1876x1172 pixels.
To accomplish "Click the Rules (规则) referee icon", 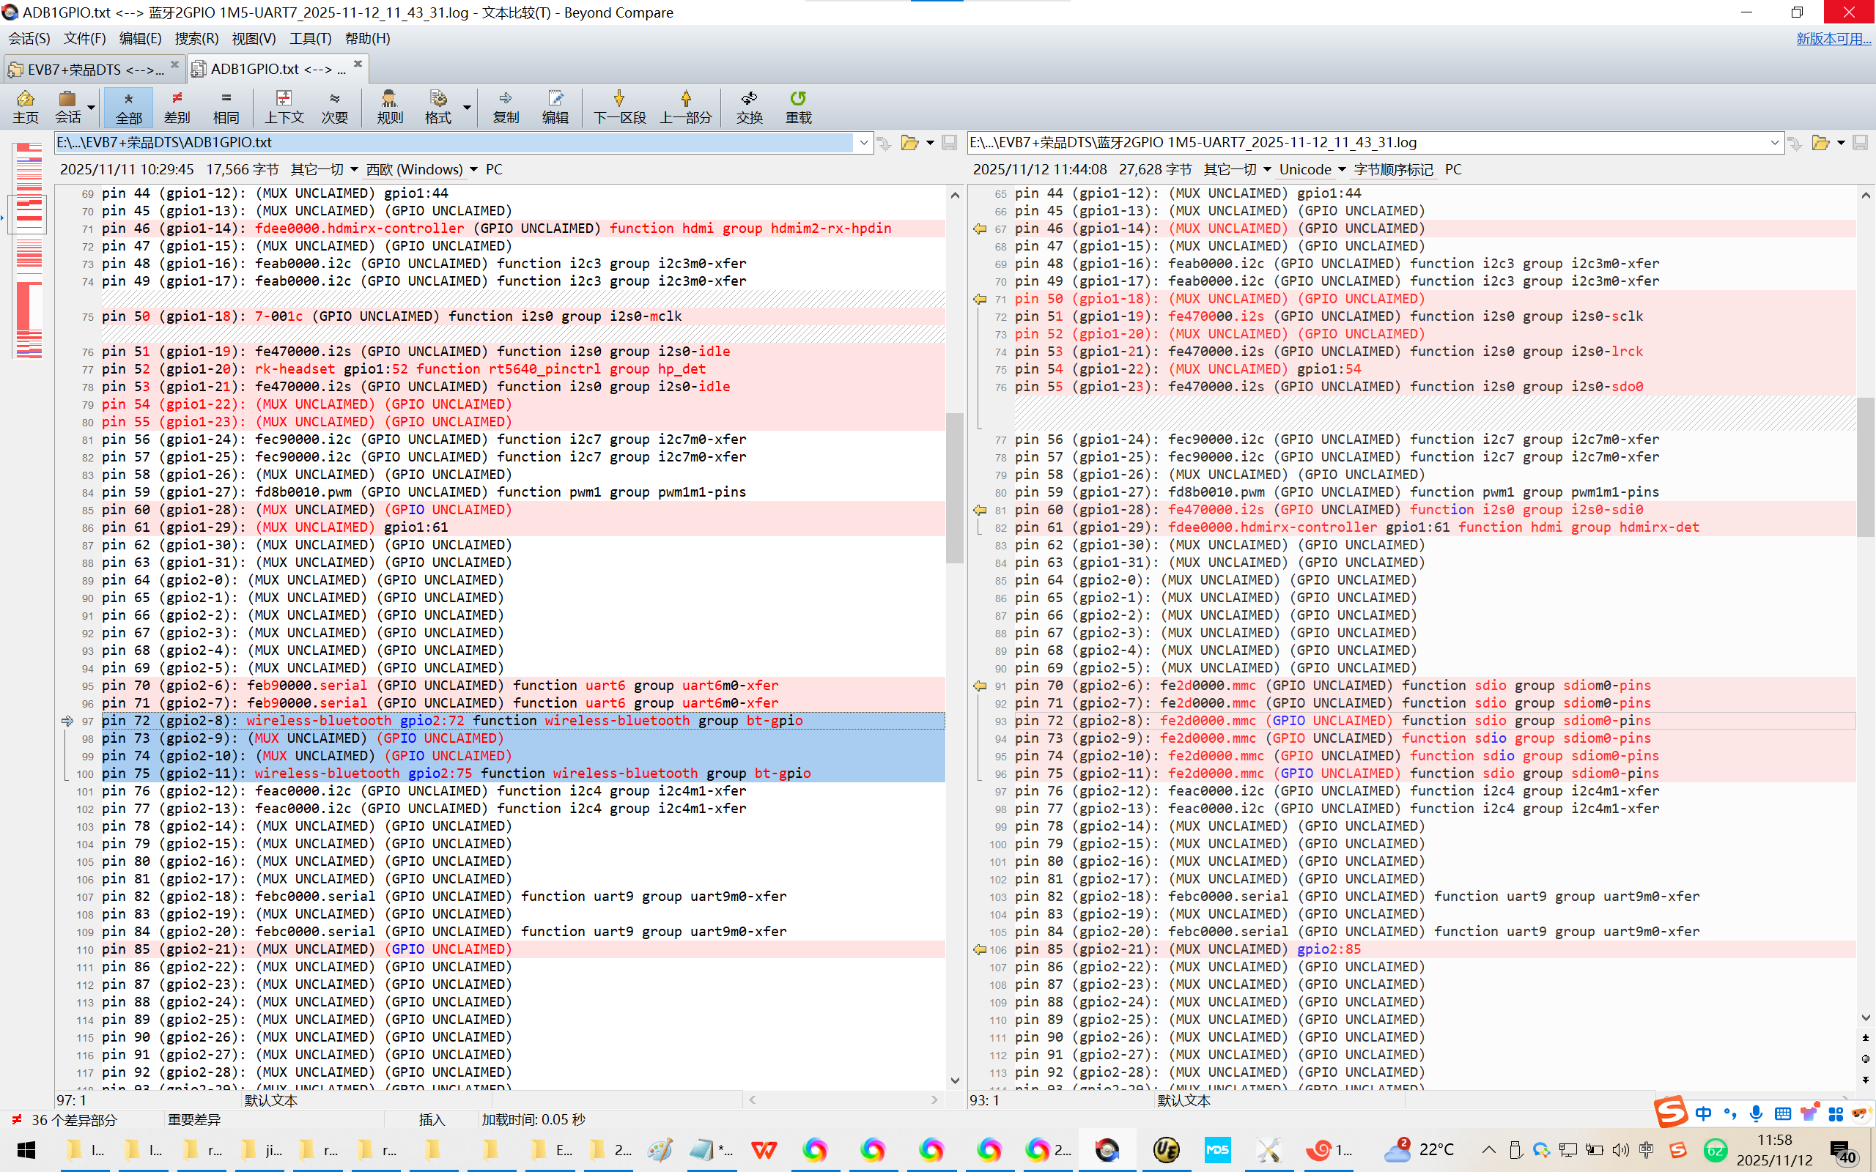I will click(389, 106).
